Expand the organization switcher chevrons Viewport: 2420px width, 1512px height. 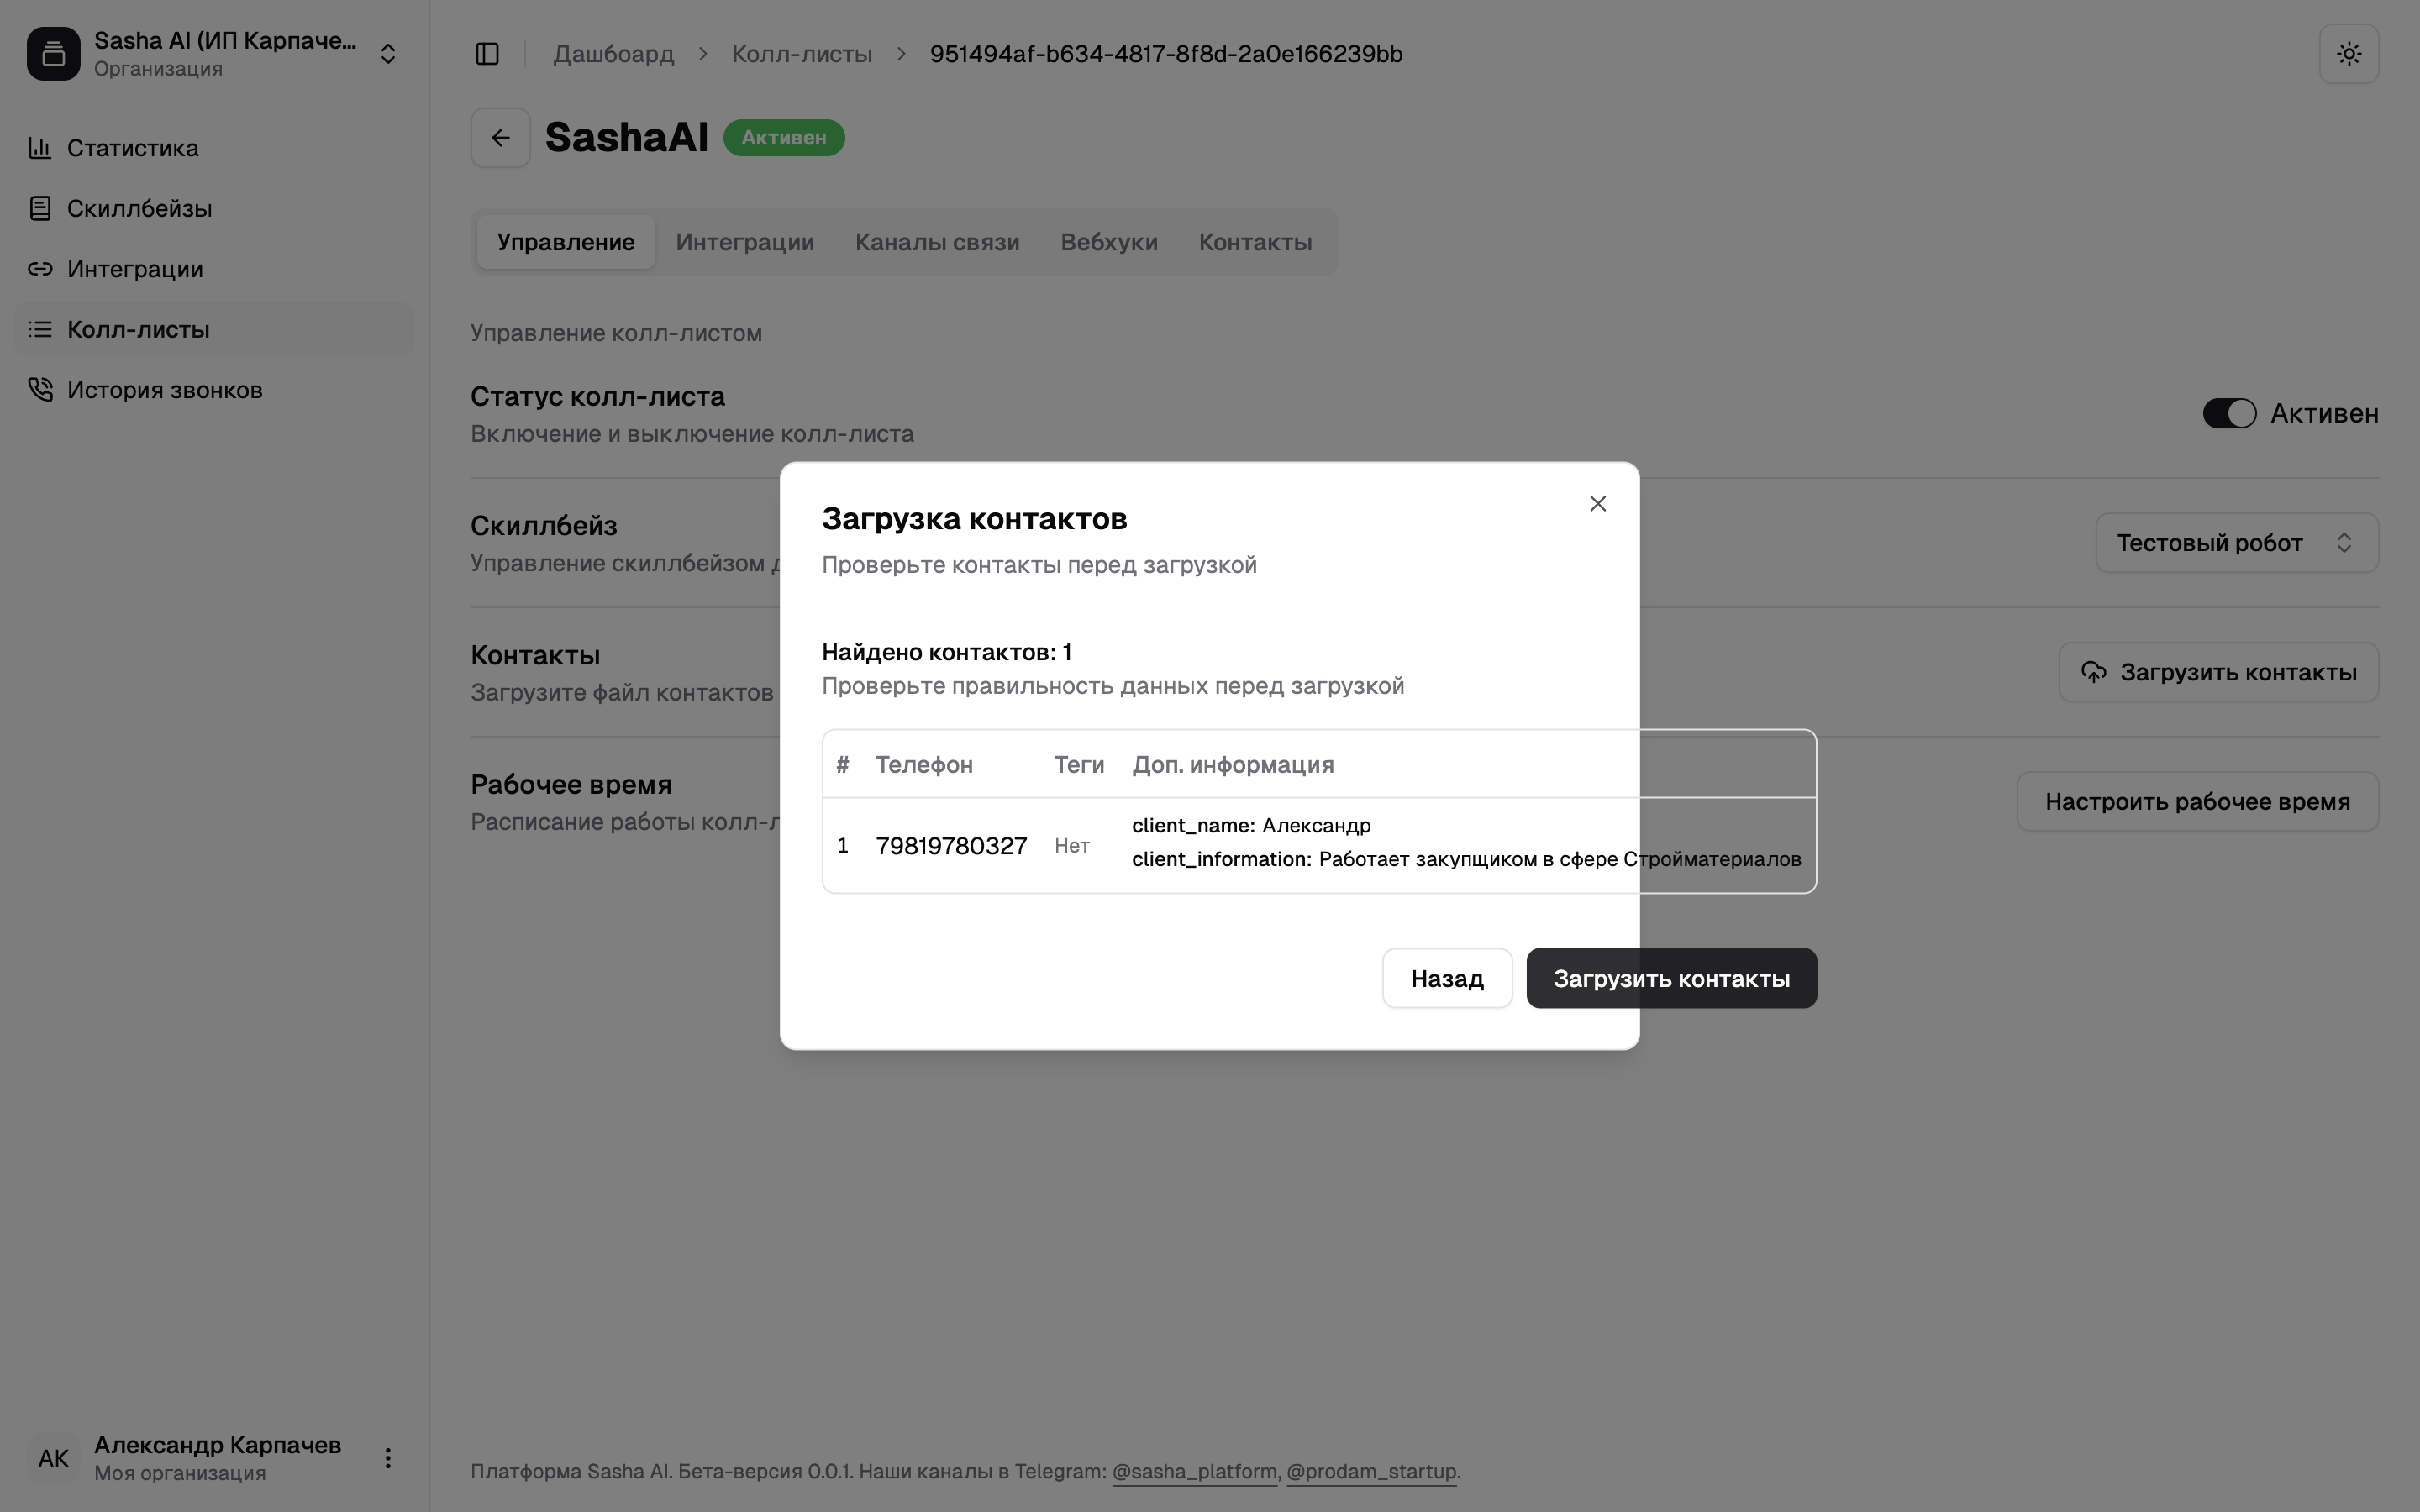point(388,54)
